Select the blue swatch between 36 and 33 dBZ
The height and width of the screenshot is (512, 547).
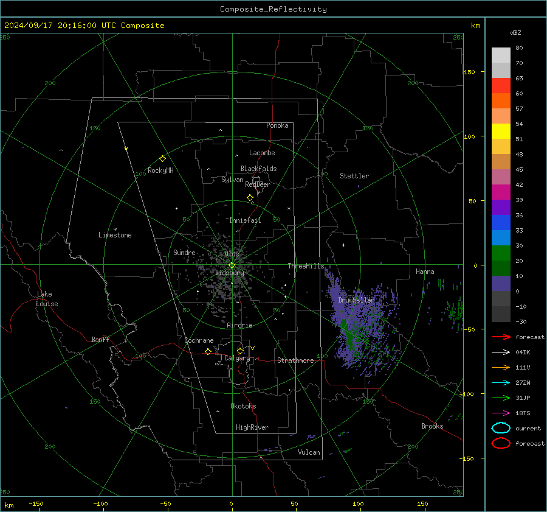pos(501,223)
